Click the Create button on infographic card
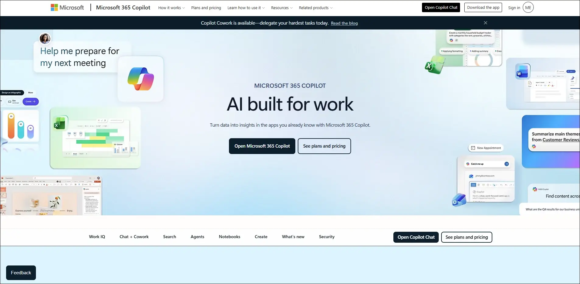This screenshot has width=580, height=284. pos(30,101)
